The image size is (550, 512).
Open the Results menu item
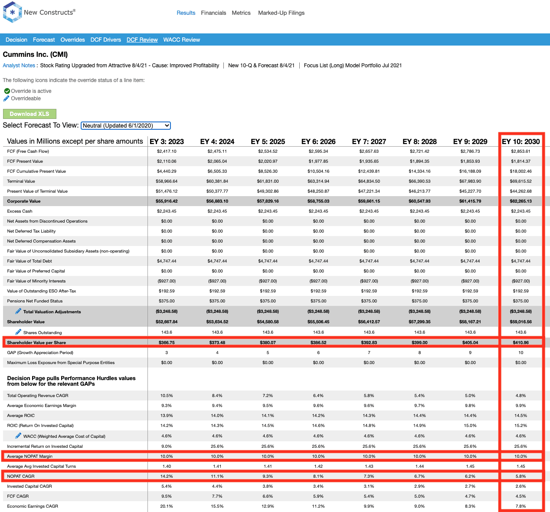tap(186, 13)
